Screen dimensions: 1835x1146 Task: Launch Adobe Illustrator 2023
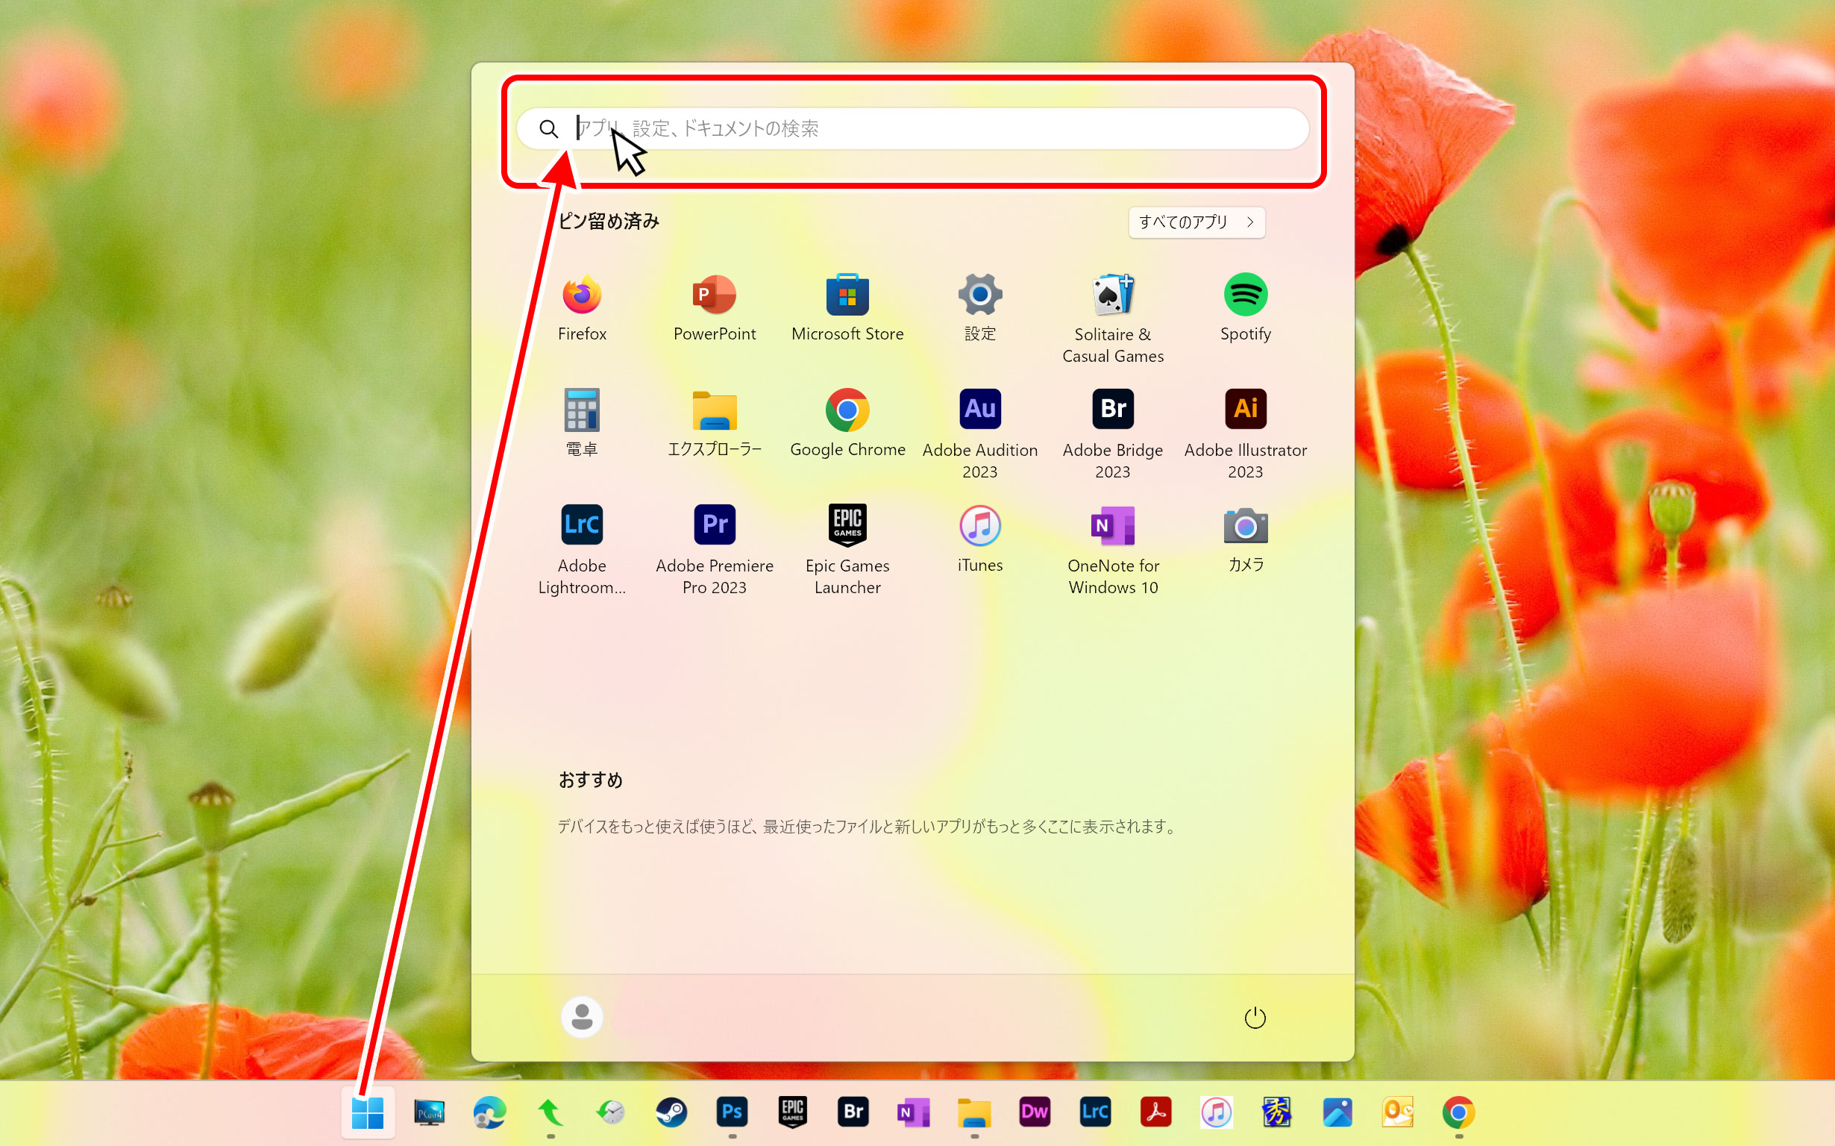1245,433
